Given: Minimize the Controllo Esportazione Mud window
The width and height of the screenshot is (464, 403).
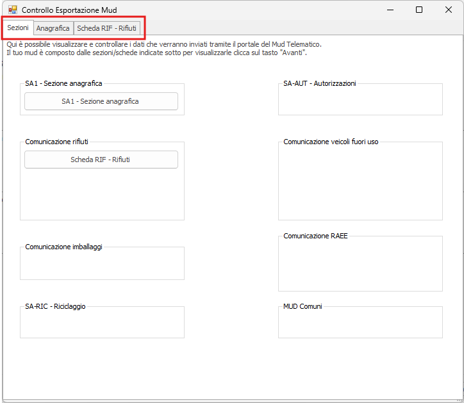Looking at the screenshot, I should coord(390,10).
